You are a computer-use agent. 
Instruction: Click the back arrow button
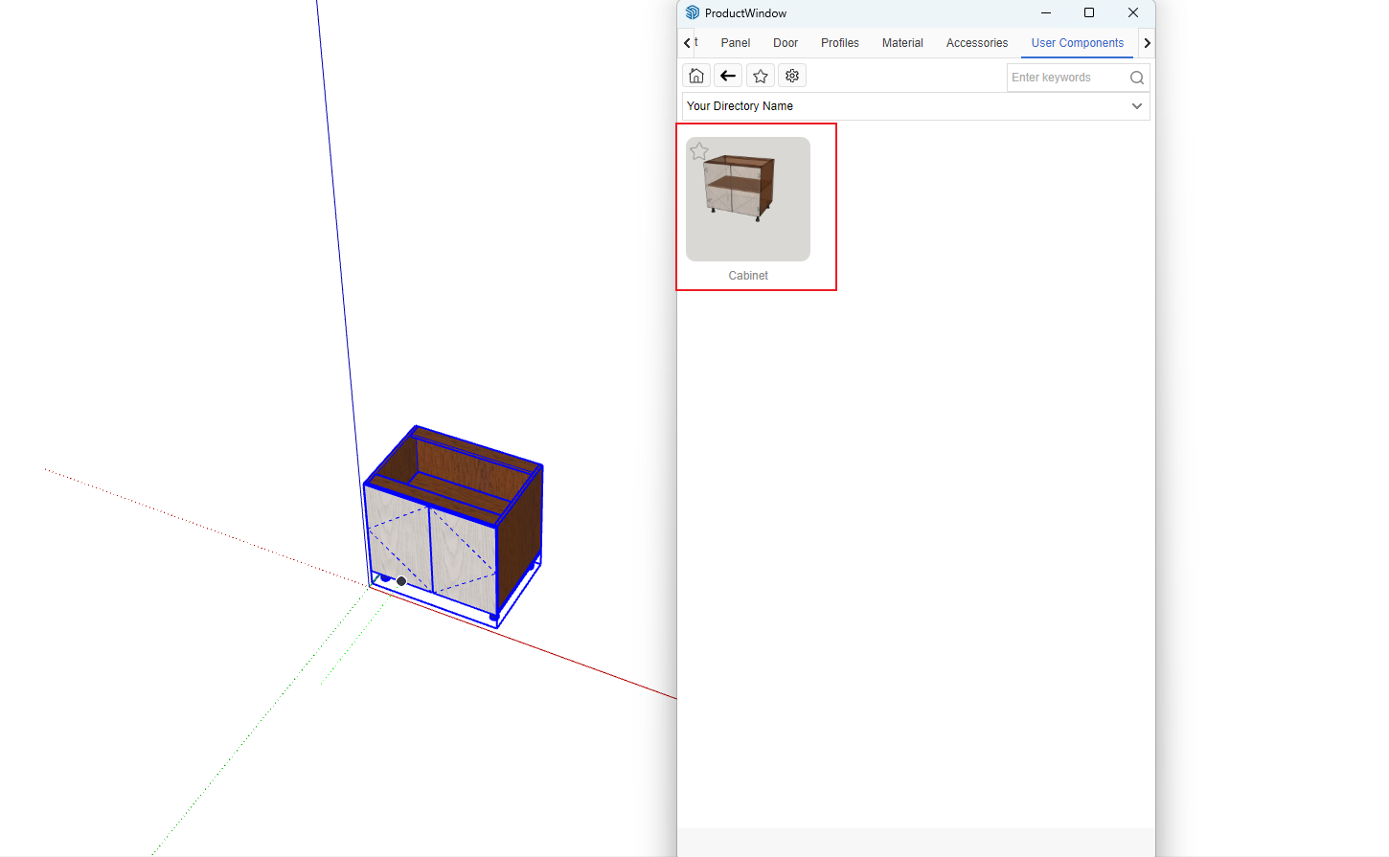[728, 76]
